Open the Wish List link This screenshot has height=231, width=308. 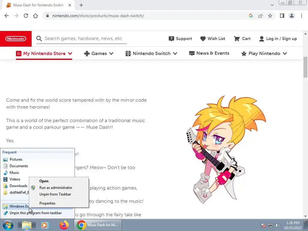[213, 38]
